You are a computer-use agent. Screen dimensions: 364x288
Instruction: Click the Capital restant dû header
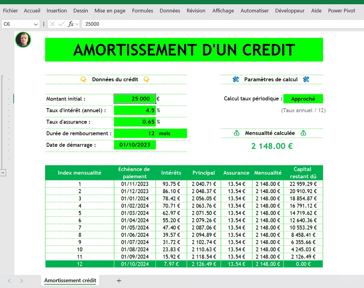point(303,173)
